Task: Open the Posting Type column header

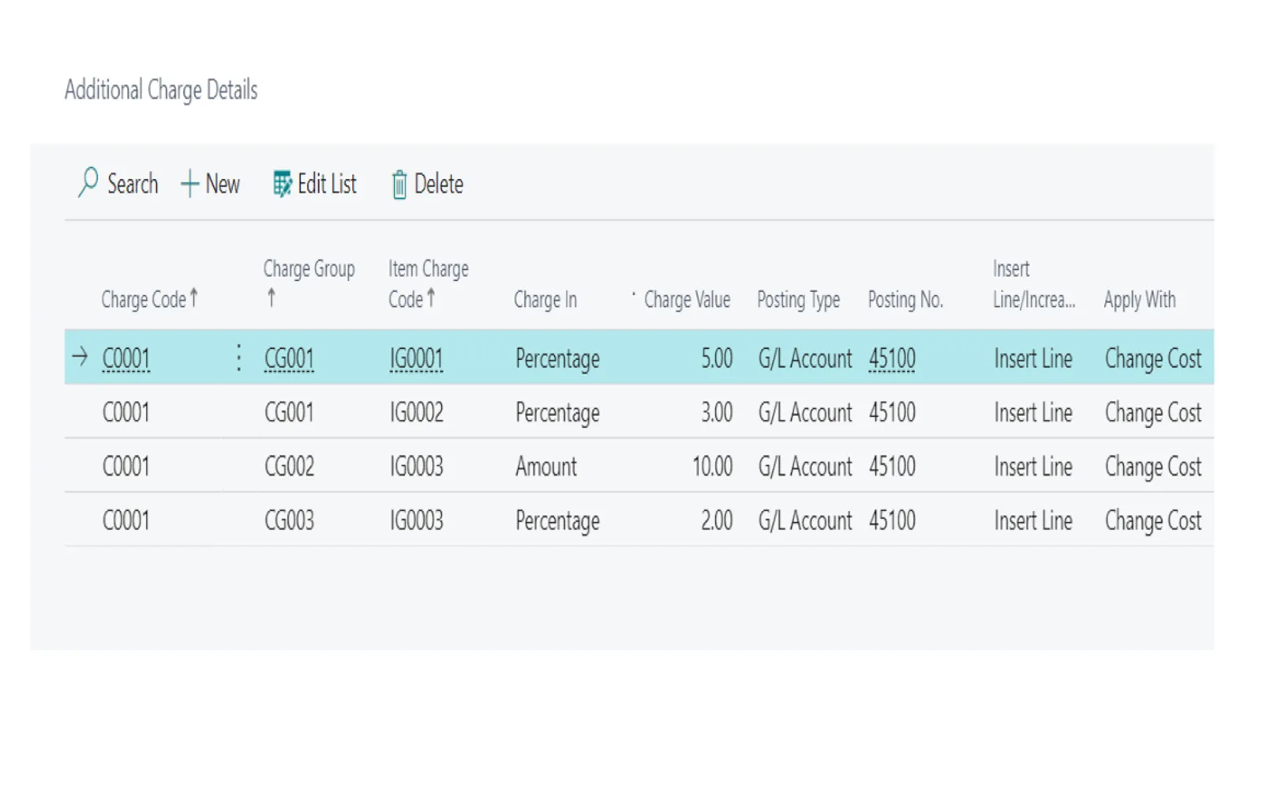Action: click(798, 300)
